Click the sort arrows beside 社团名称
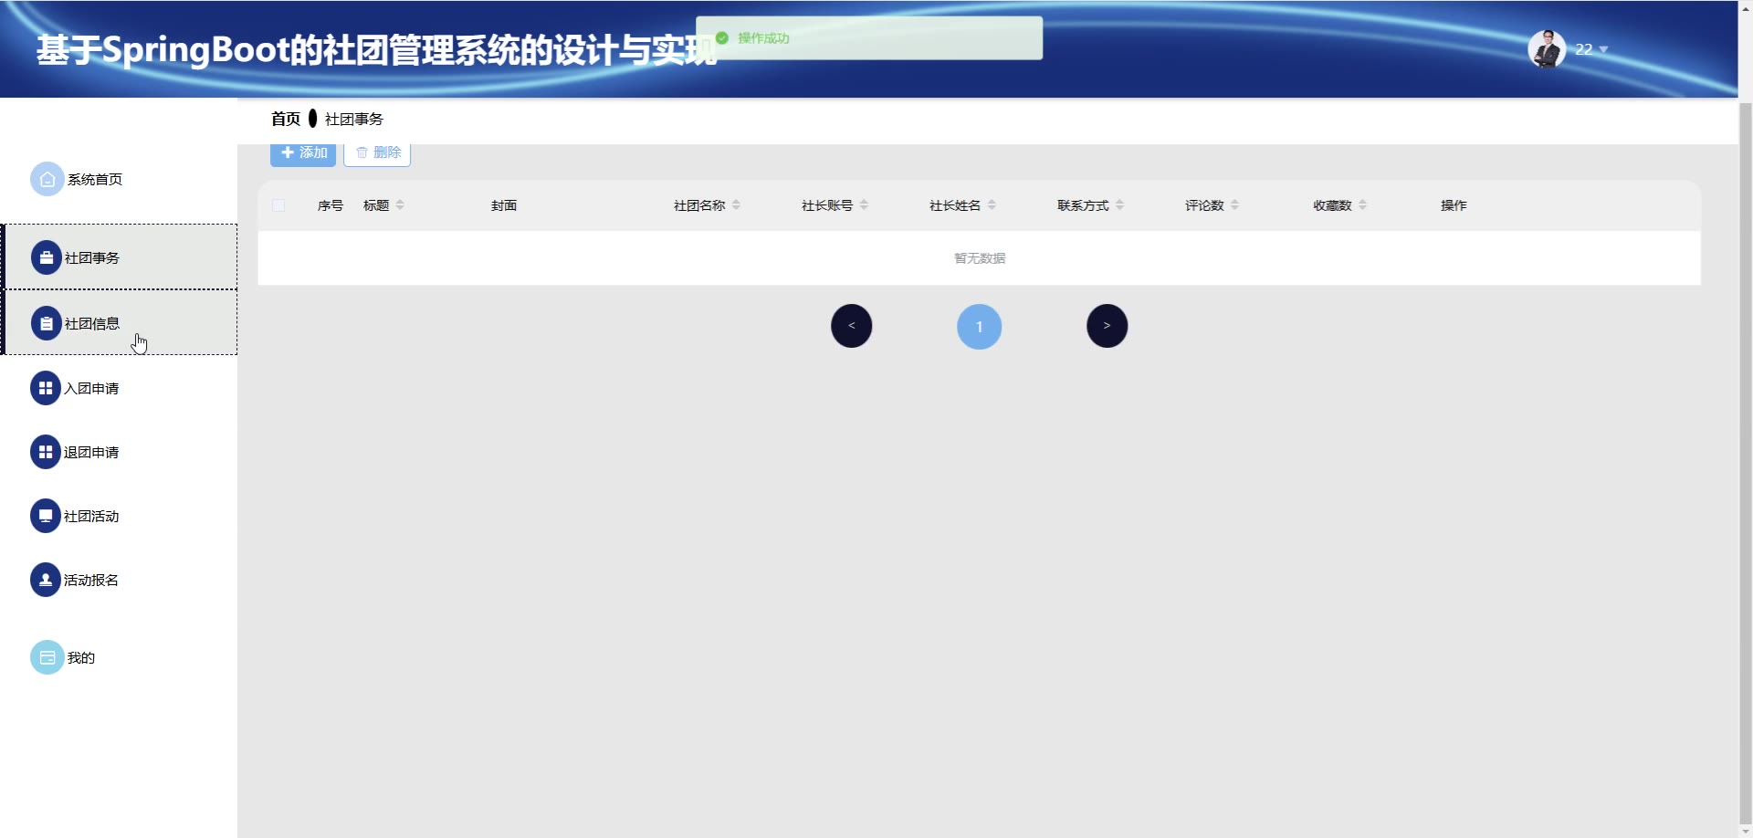 [x=736, y=205]
